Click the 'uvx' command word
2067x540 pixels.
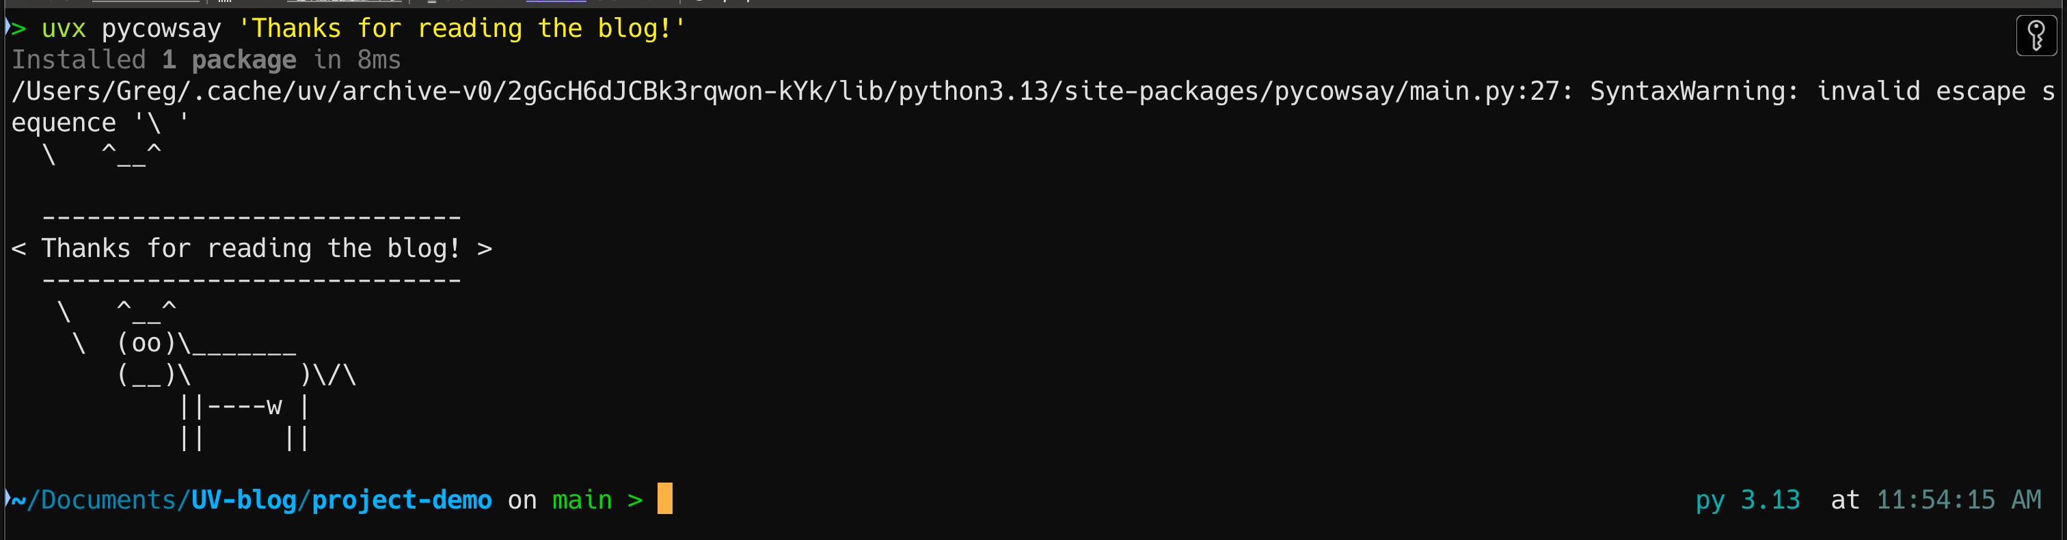tap(64, 29)
